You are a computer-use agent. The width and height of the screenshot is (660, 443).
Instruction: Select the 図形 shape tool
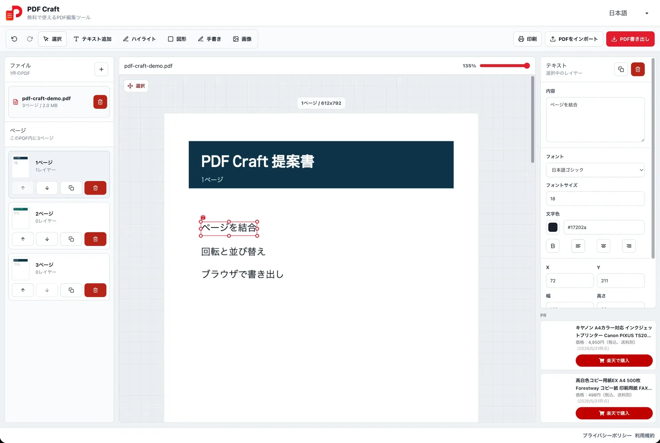pos(177,39)
